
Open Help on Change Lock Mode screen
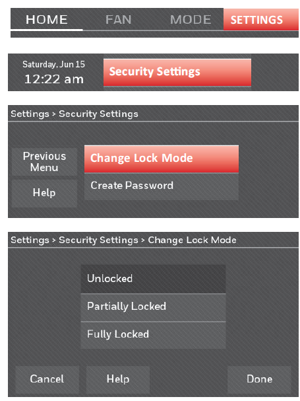click(x=118, y=379)
